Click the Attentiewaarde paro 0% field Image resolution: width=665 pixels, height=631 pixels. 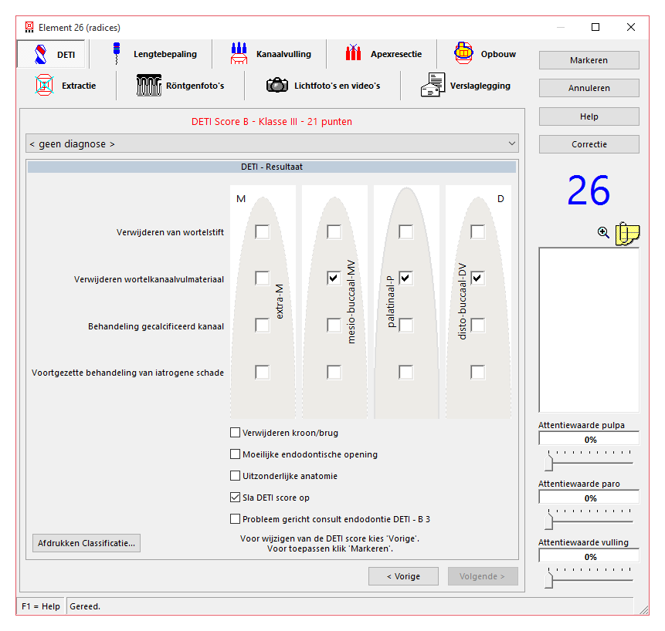pyautogui.click(x=589, y=498)
